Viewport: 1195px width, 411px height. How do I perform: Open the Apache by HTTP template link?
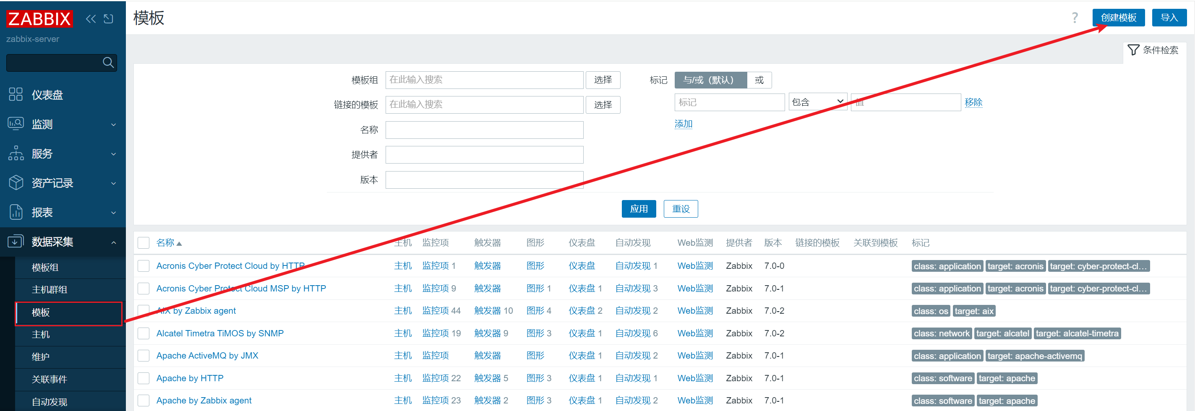coord(190,378)
